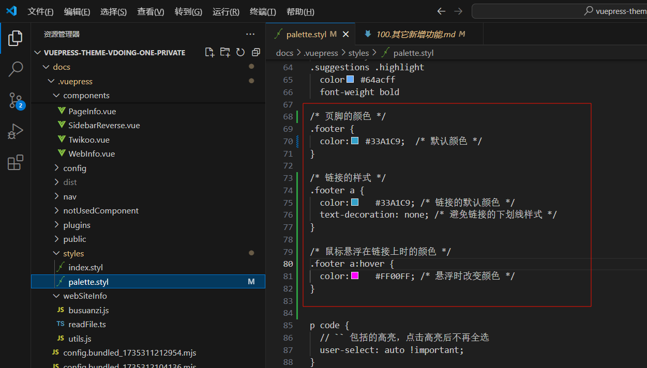Screen dimensions: 647x368
Task: Open the Explorer view in activity bar
Action: click(x=16, y=38)
